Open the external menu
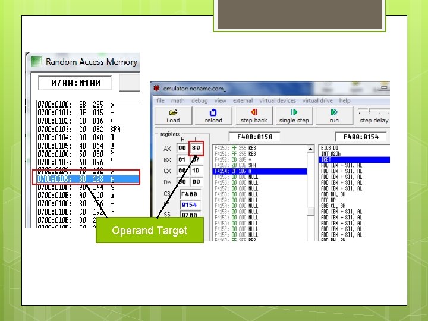The width and height of the screenshot is (428, 321). (x=243, y=100)
